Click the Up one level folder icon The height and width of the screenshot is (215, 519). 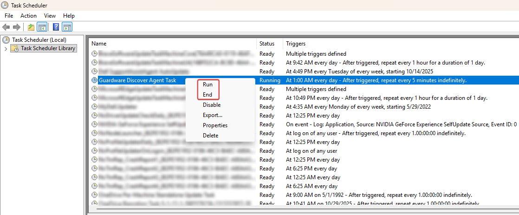coord(31,27)
